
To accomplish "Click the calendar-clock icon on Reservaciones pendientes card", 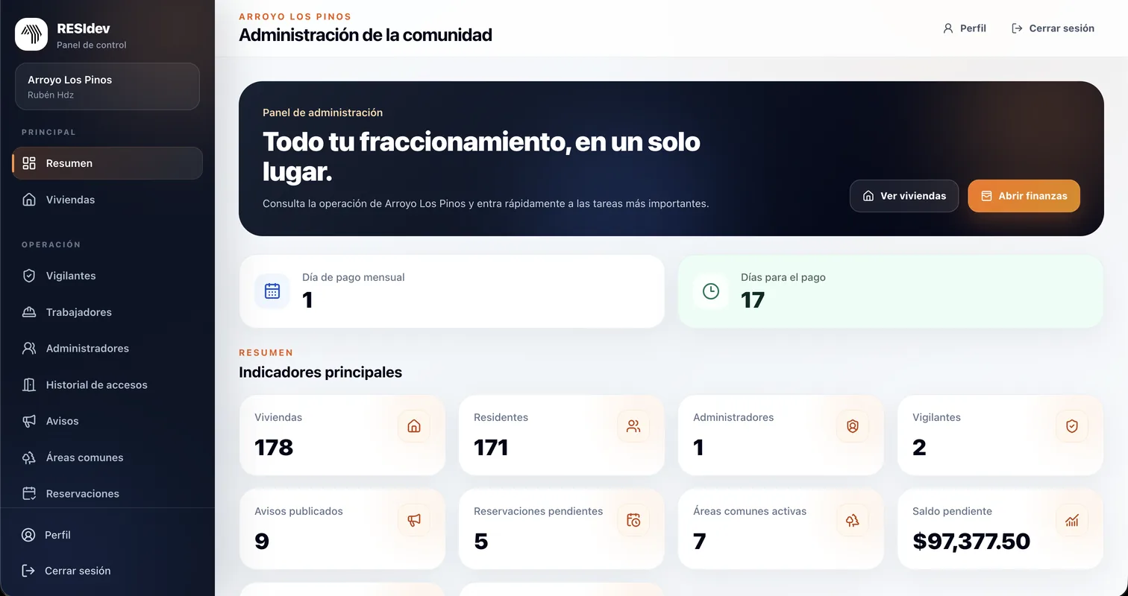I will click(633, 520).
